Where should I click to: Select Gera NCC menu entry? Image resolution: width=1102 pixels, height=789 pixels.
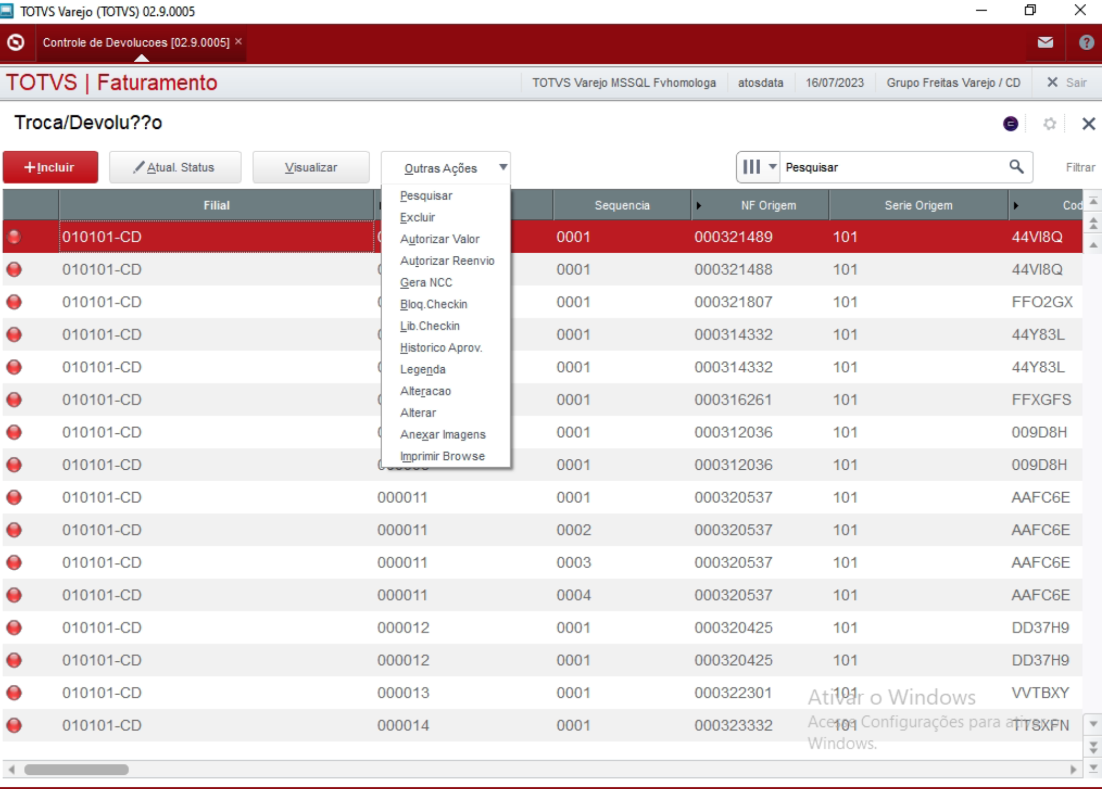click(x=426, y=283)
